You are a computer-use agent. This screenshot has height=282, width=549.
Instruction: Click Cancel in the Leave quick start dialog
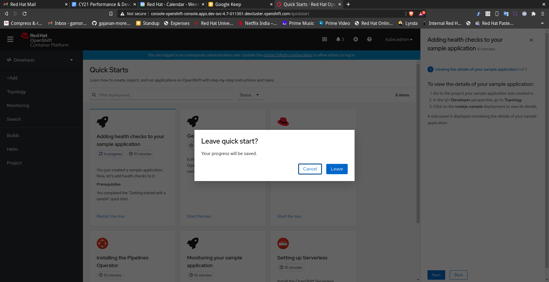point(310,169)
